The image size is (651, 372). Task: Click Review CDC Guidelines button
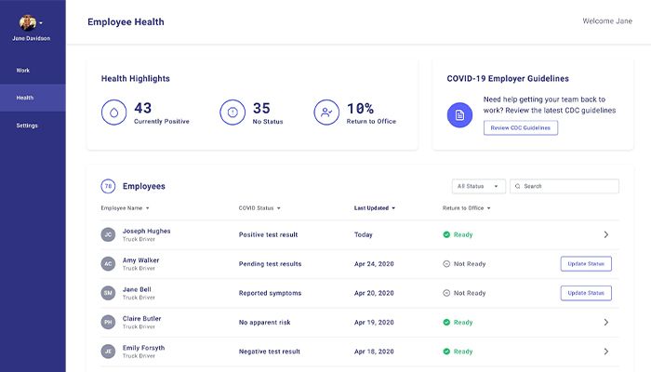pyautogui.click(x=520, y=127)
